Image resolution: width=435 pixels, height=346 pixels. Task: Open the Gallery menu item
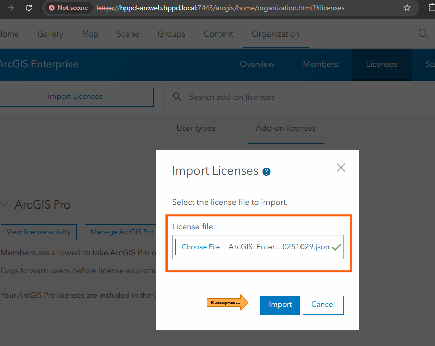50,34
